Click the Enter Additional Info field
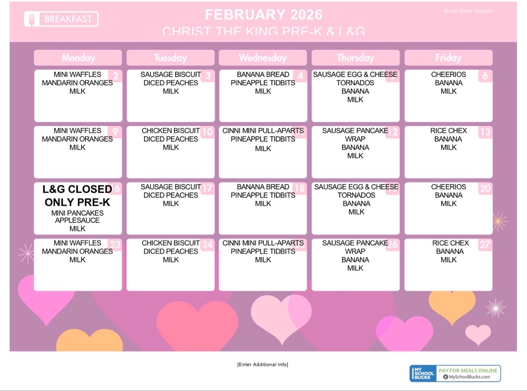The image size is (527, 391). coord(263,365)
